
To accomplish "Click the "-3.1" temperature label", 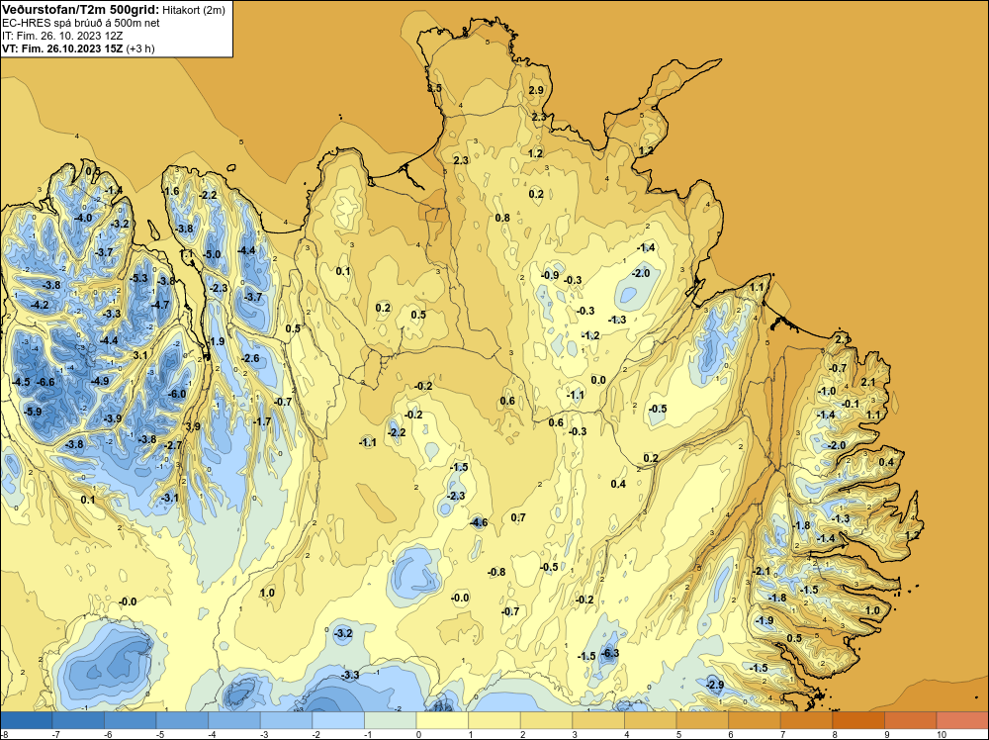I will click(x=170, y=498).
